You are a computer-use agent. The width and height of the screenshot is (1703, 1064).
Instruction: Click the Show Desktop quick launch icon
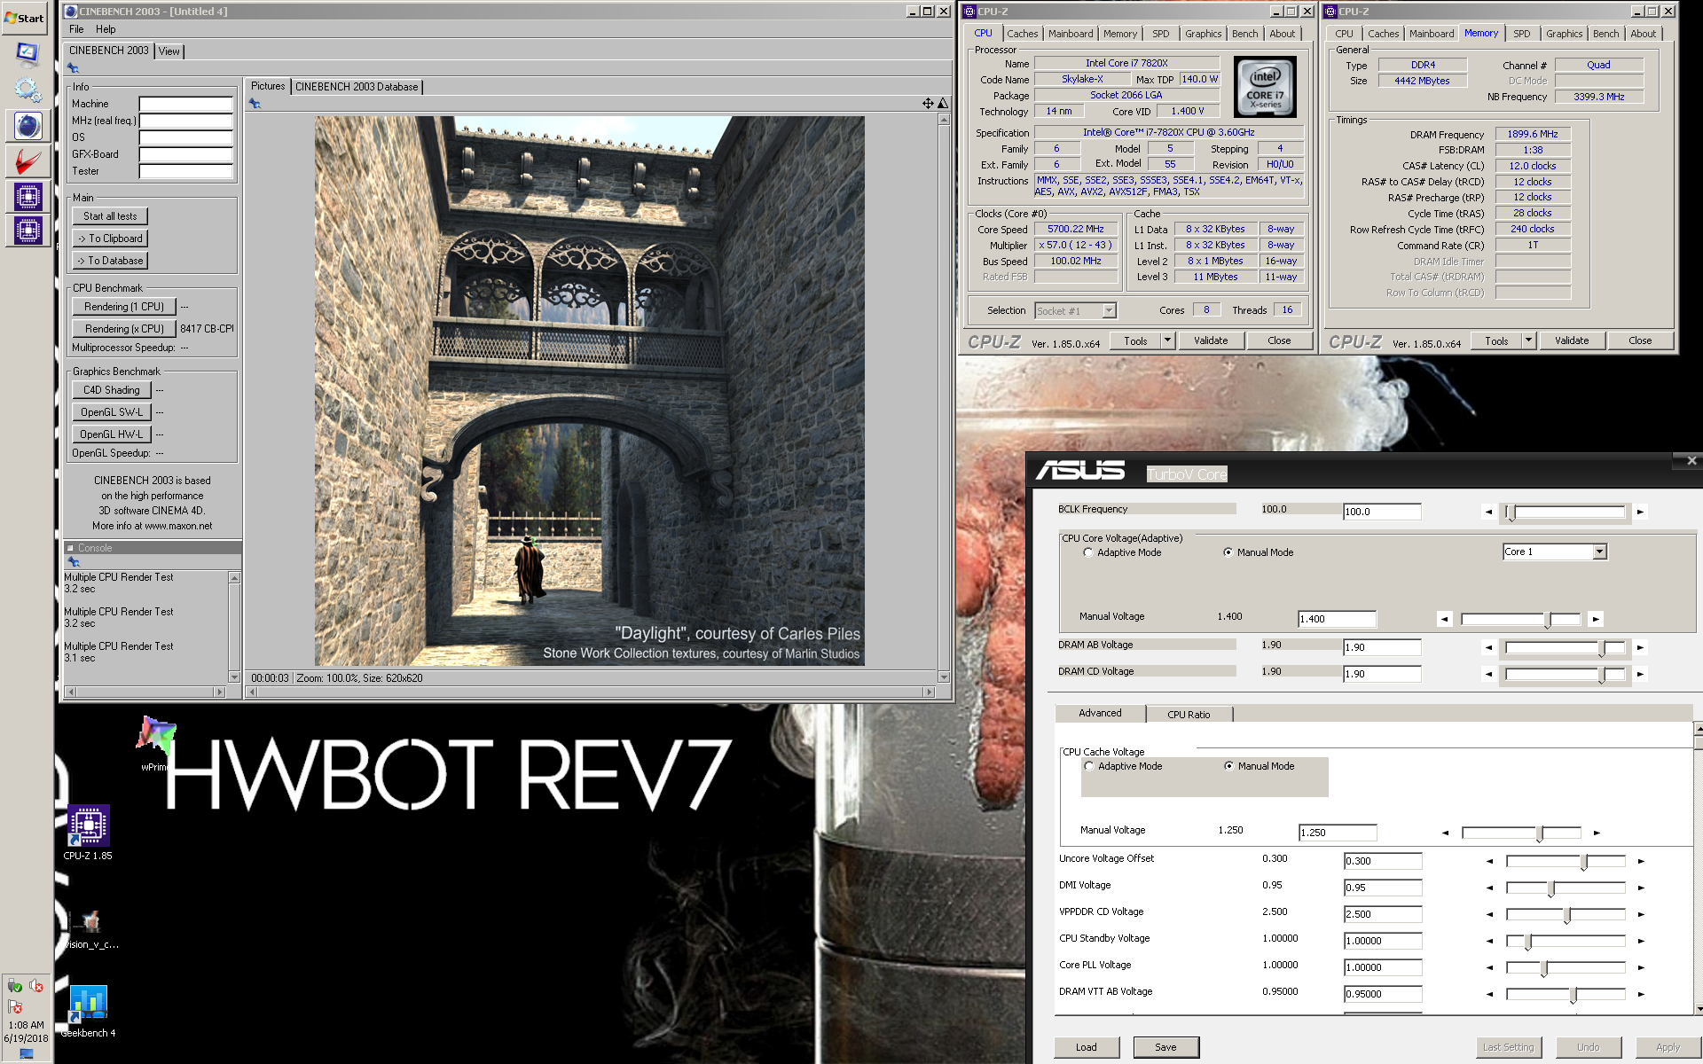point(27,55)
